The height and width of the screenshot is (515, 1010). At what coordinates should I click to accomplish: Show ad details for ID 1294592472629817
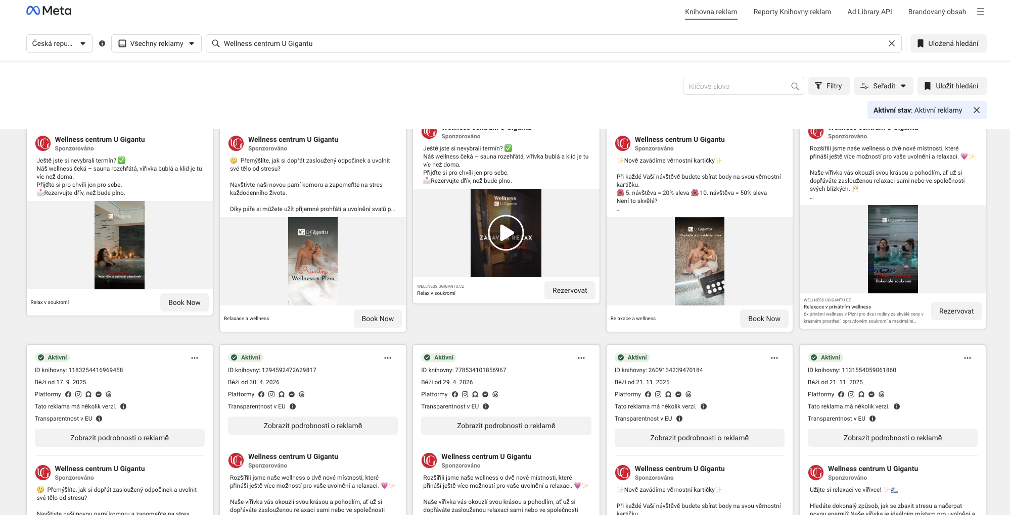313,426
